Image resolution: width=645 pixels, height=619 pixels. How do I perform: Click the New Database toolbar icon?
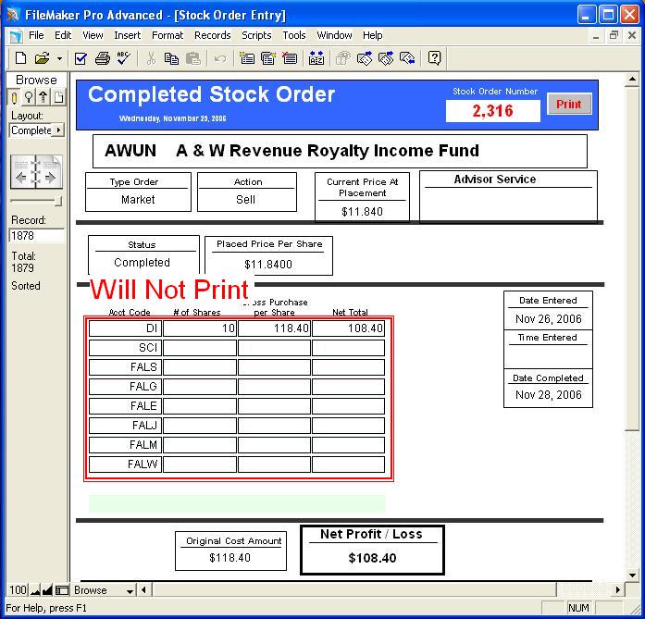(x=20, y=58)
